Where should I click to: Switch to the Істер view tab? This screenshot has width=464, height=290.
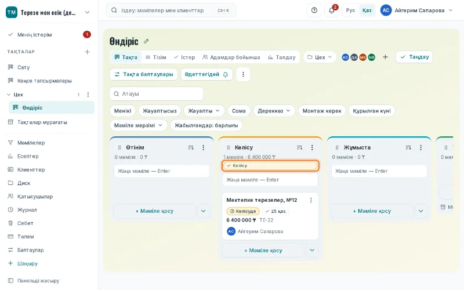pyautogui.click(x=184, y=57)
